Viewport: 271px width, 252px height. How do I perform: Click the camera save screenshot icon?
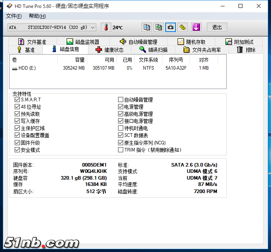171,27
